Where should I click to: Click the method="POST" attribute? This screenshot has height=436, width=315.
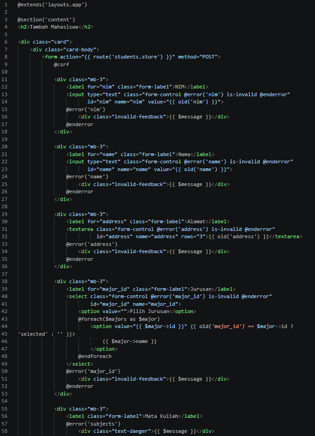(x=198, y=57)
